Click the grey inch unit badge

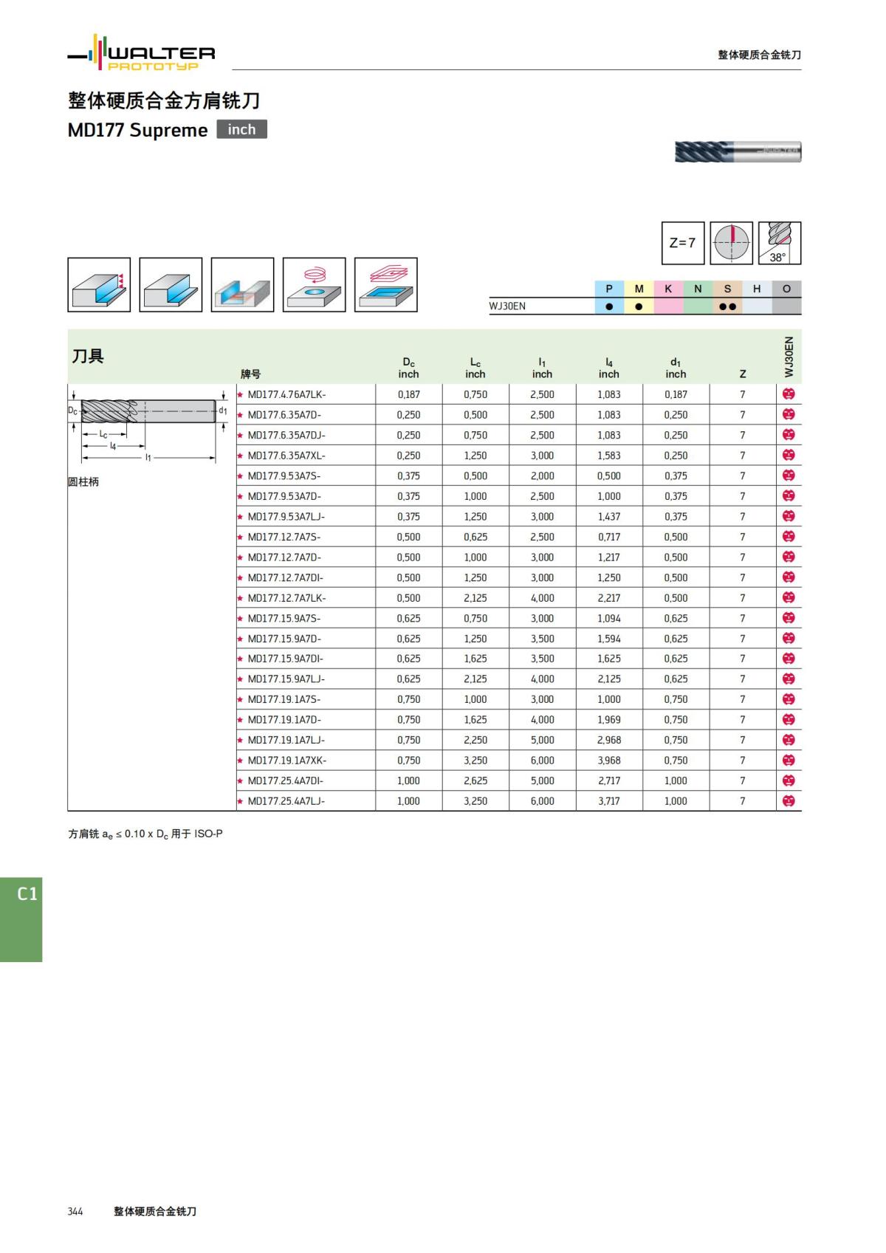click(241, 129)
